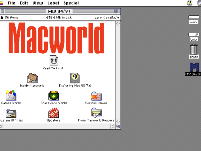Select the Games World balloon folder
201x151 pixels.
pos(11,95)
